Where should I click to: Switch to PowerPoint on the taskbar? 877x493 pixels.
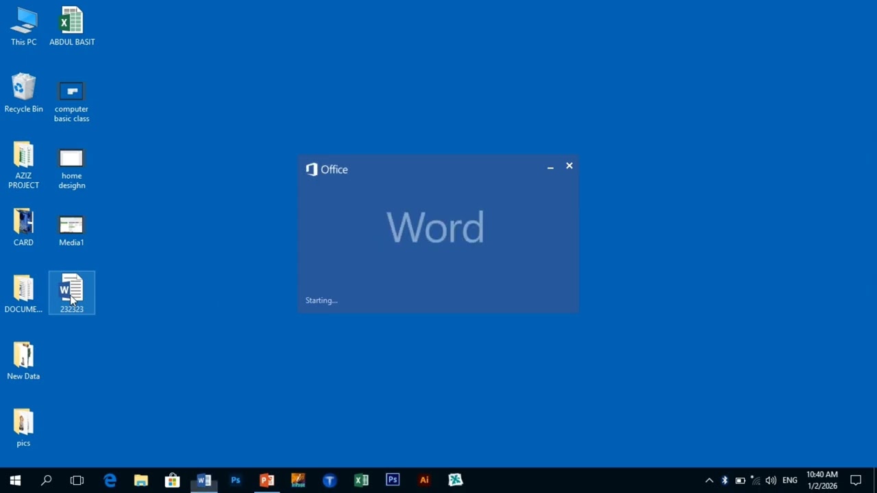pyautogui.click(x=267, y=480)
